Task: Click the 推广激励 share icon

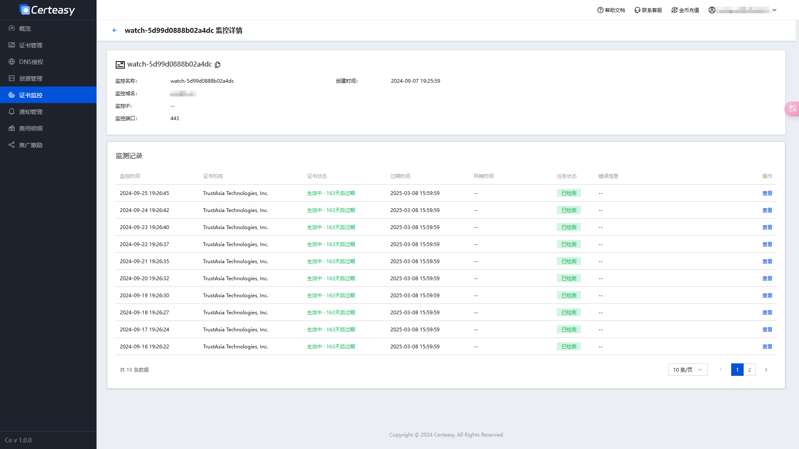Action: tap(12, 145)
